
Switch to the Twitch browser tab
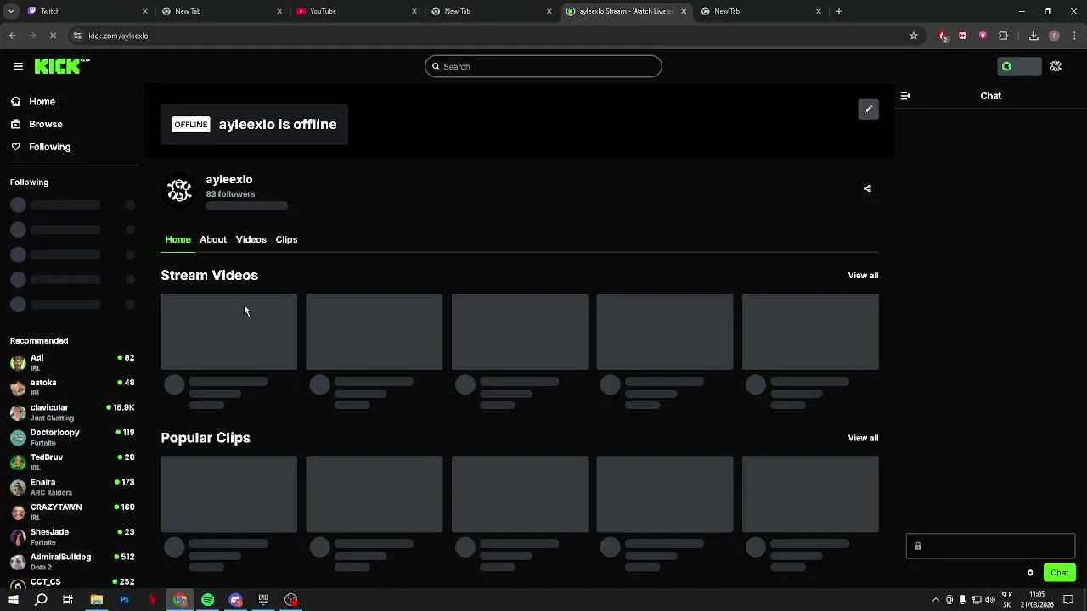click(x=85, y=11)
